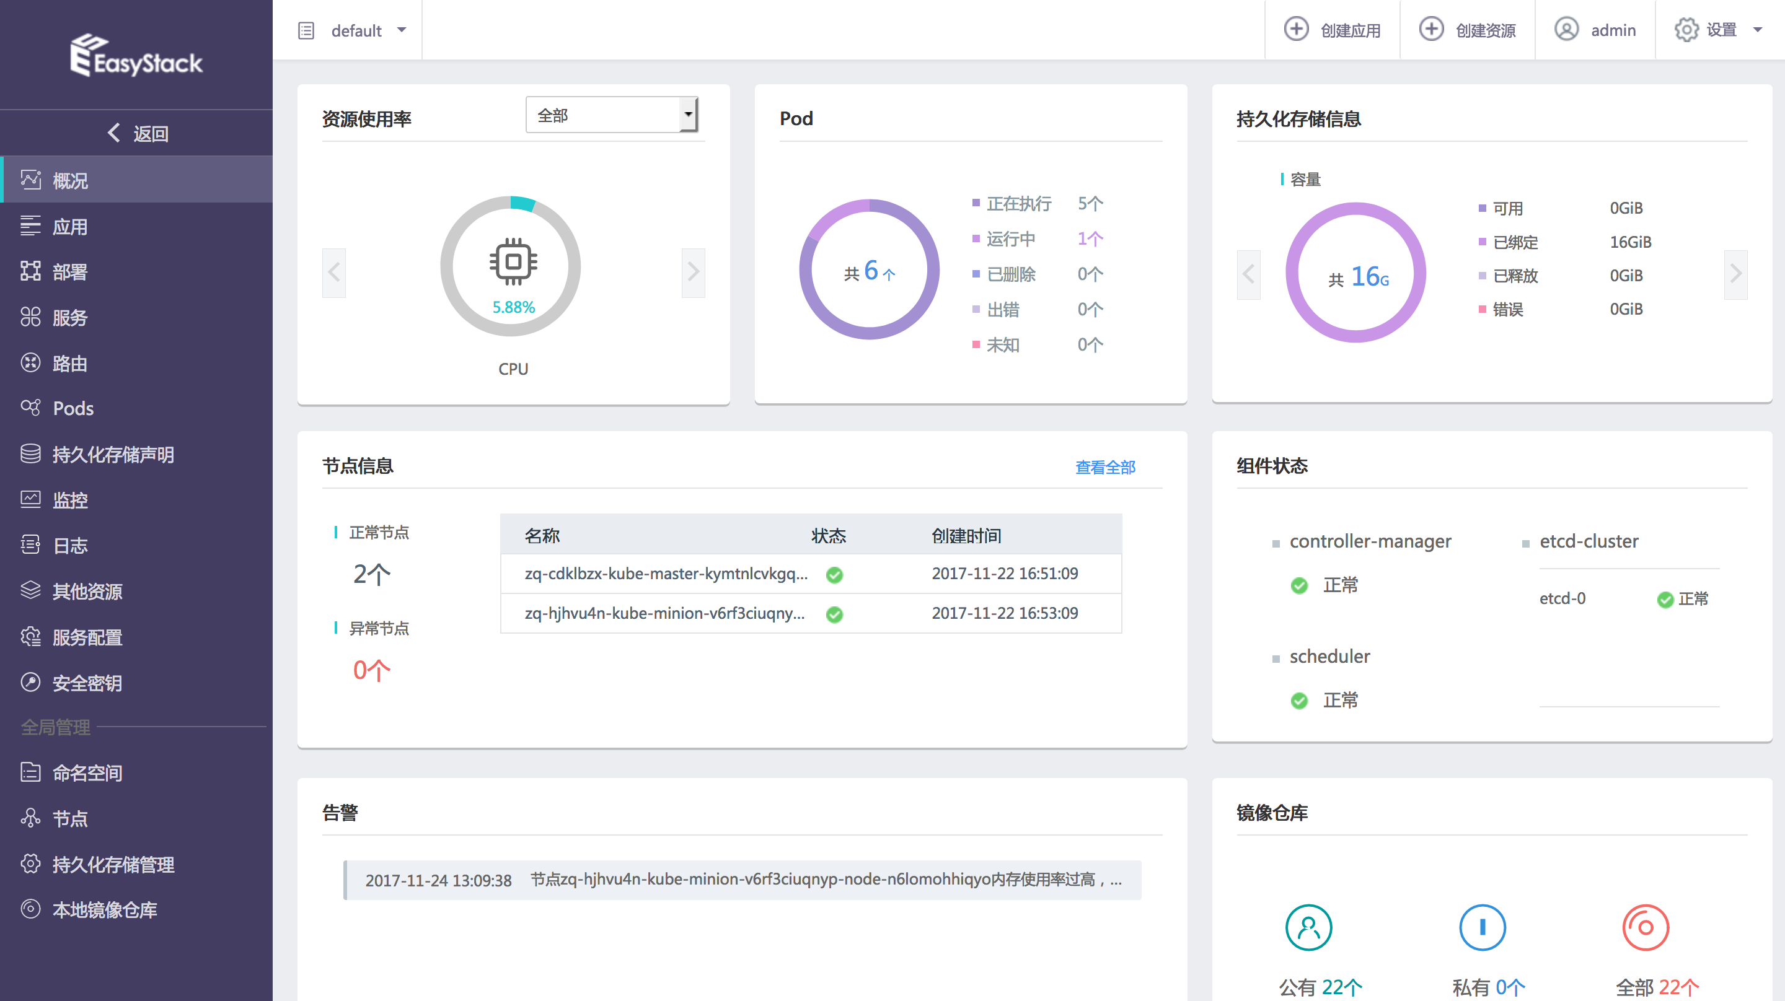Click the 服务配置 gear icon
Image resolution: width=1785 pixels, height=1001 pixels.
[30, 637]
